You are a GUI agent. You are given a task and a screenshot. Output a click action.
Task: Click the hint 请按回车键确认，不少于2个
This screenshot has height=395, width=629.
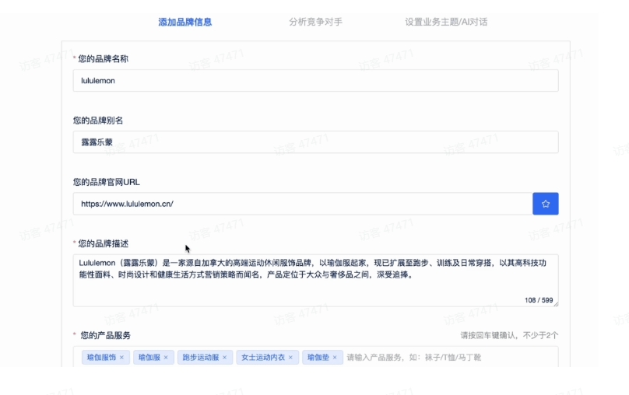509,335
